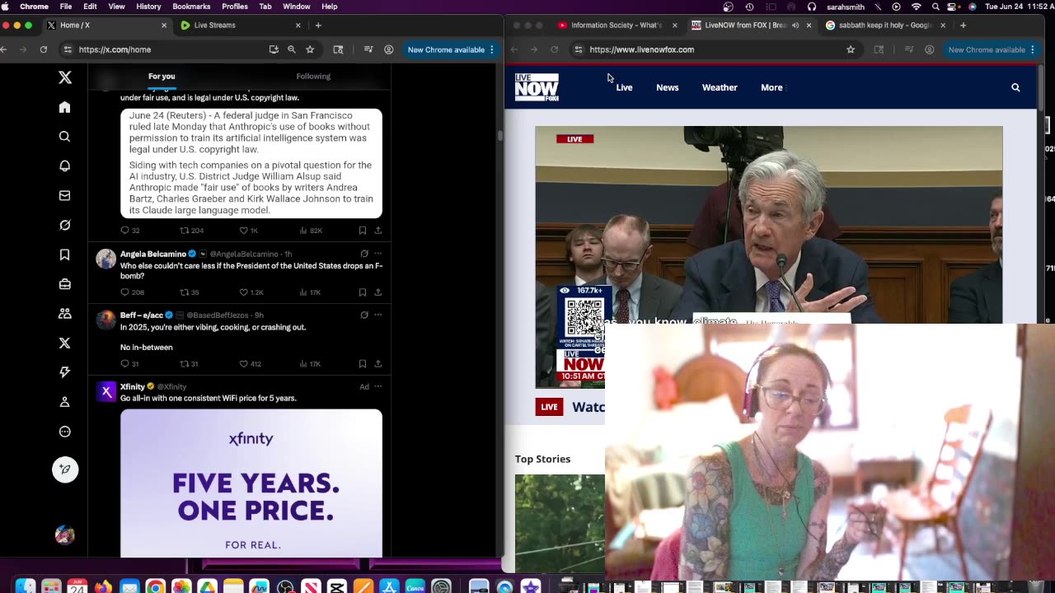1055x593 pixels.
Task: Repost Beff – e/acc's post
Action: tap(185, 364)
